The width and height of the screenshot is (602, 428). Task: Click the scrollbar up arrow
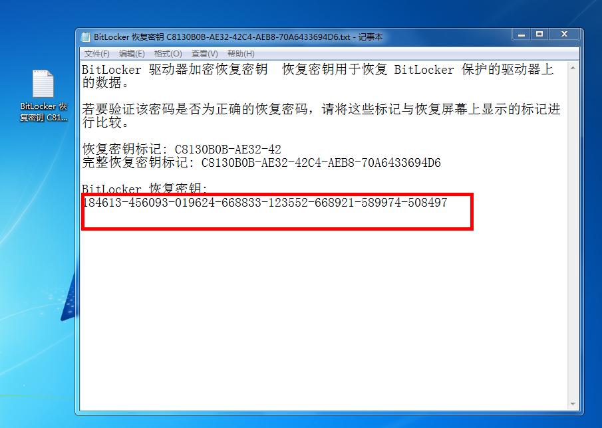point(573,68)
